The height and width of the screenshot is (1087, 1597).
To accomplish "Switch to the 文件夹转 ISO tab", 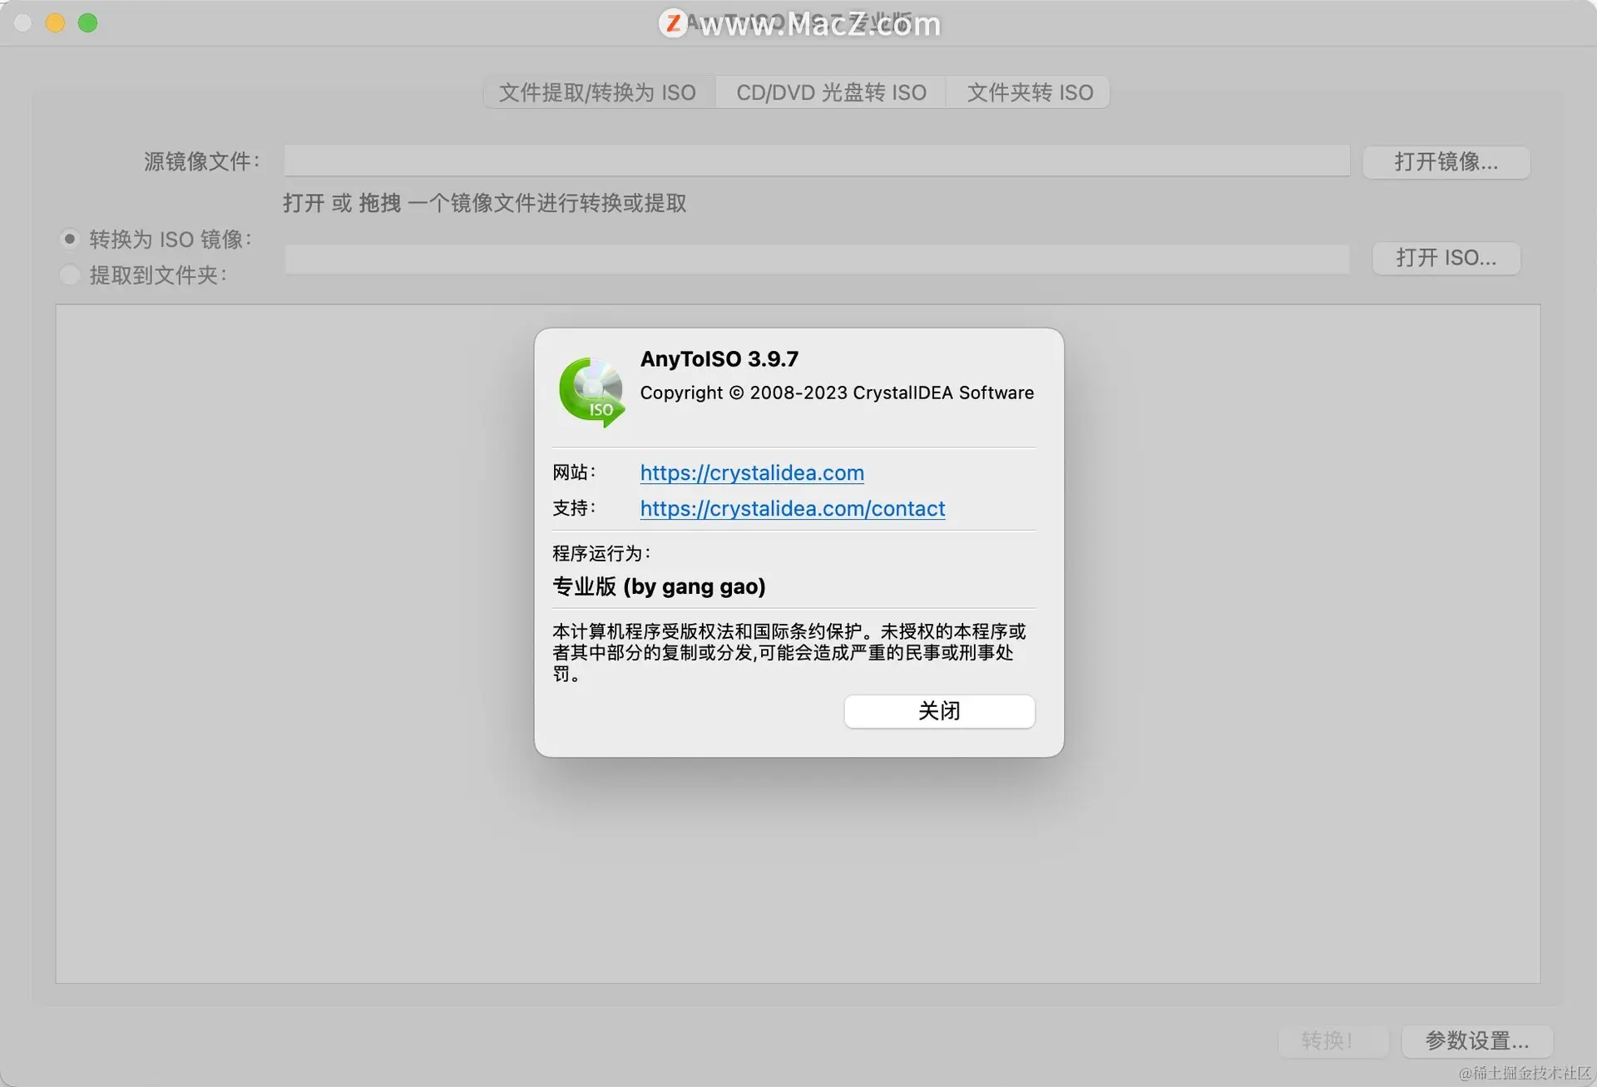I will (x=1029, y=92).
